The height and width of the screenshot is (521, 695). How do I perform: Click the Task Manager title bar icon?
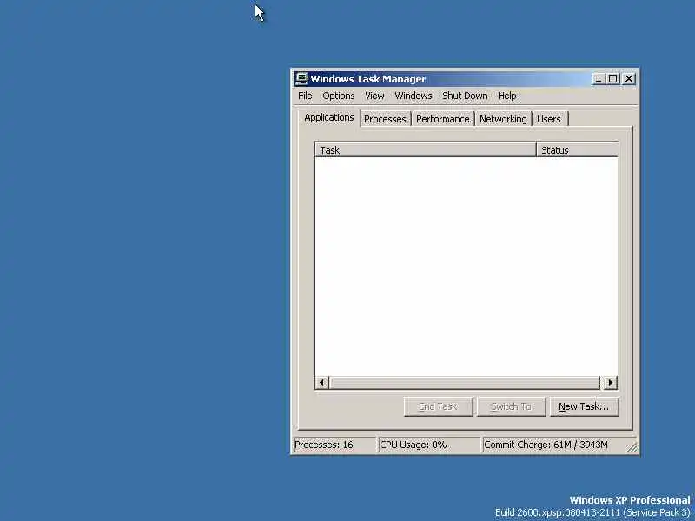point(301,79)
